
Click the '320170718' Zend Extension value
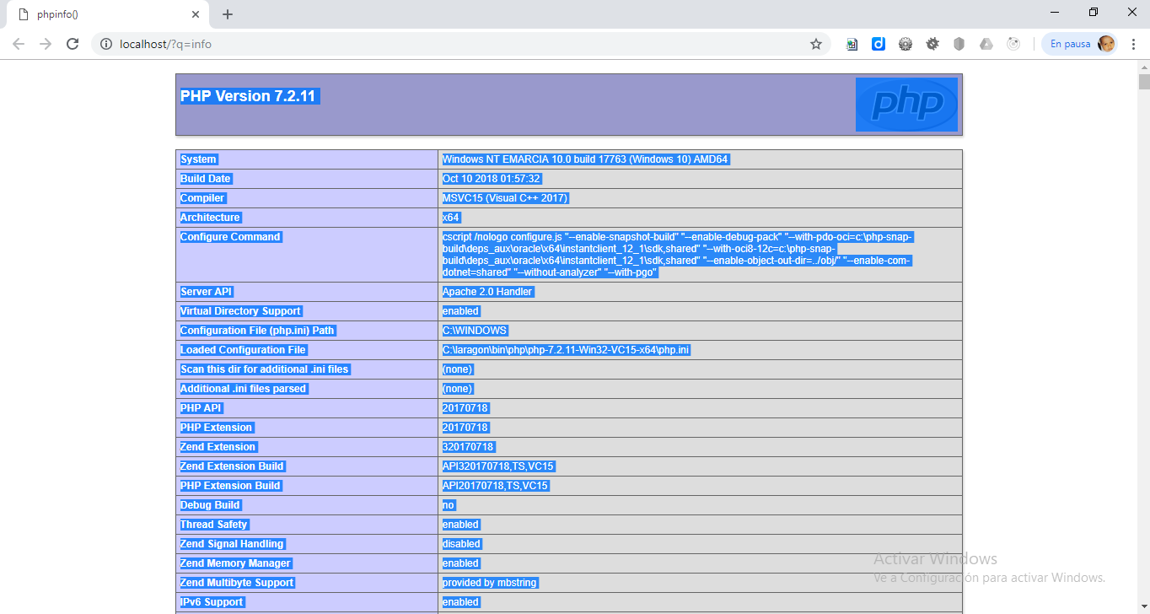click(x=468, y=447)
